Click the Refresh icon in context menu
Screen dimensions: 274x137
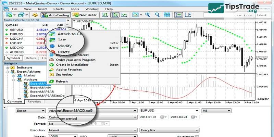point(52,82)
